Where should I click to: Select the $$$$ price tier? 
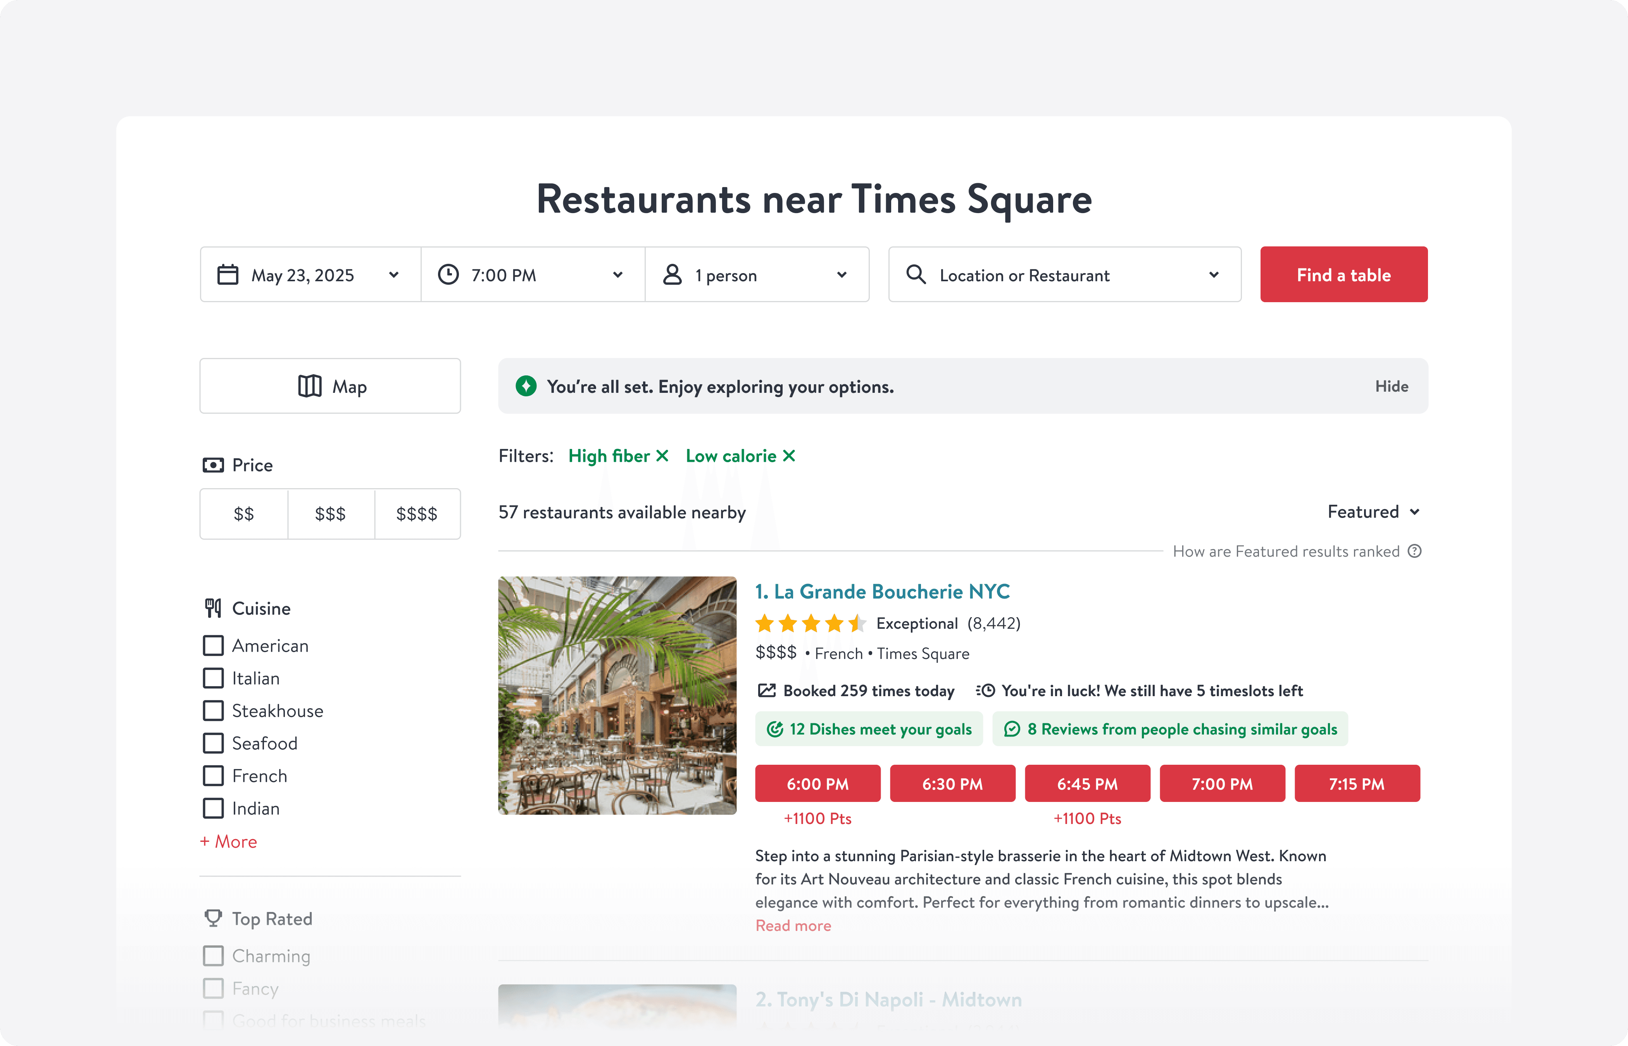(417, 514)
